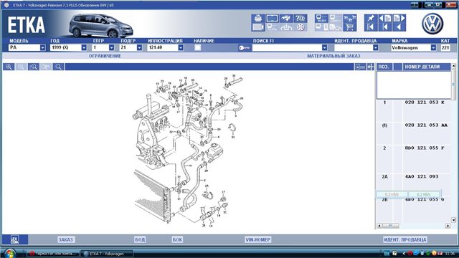This screenshot has width=459, height=258.
Task: Toggle the НАЛИЧИЕ availability checkbox
Action: (x=198, y=47)
